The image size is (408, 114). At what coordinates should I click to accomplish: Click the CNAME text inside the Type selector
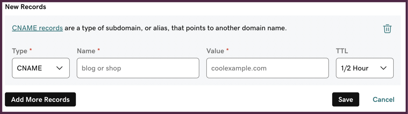click(29, 68)
